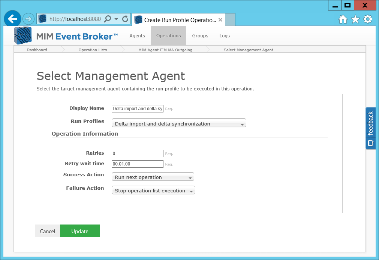This screenshot has height=260, width=379.
Task: Go to Dashboard breadcrumb
Action: [x=37, y=50]
